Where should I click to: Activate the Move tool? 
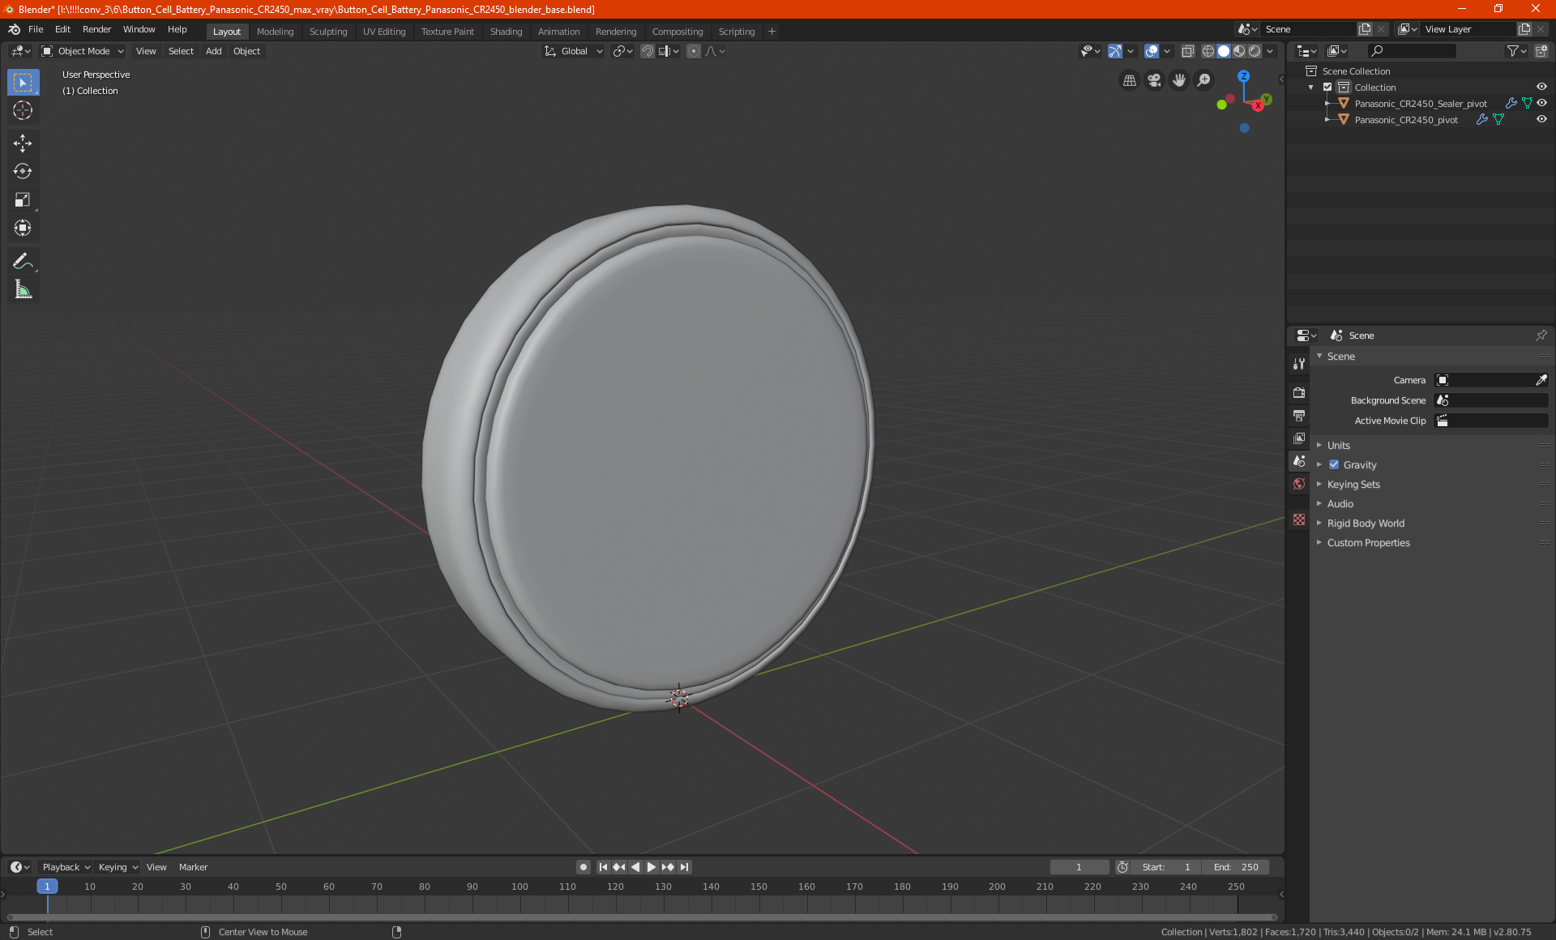(23, 143)
